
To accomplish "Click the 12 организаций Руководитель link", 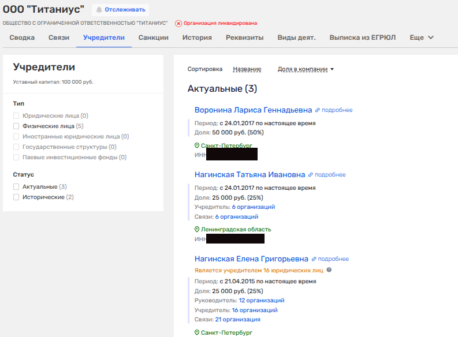I will 261,301.
